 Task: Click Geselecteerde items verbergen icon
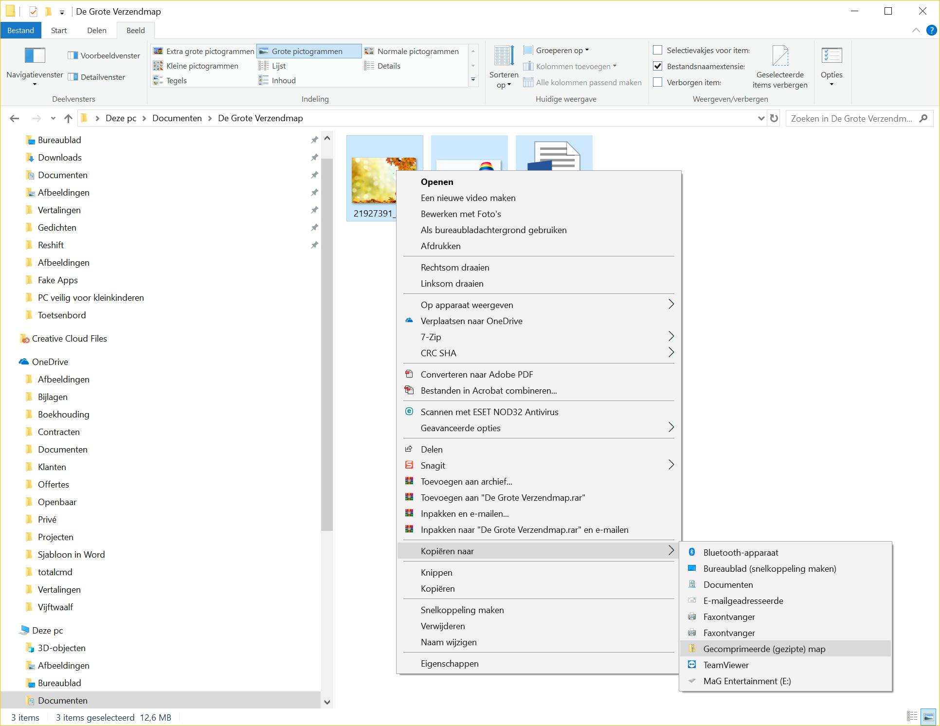click(780, 56)
